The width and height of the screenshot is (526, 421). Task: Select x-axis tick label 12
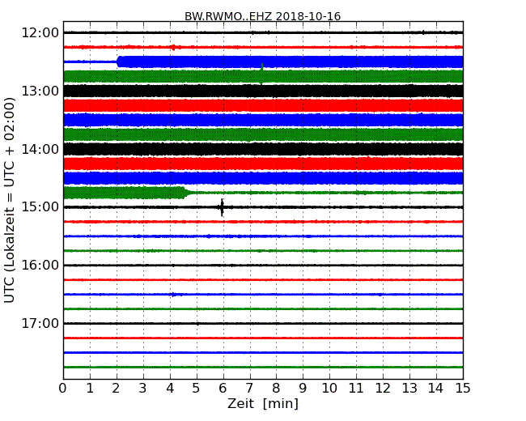tap(383, 389)
